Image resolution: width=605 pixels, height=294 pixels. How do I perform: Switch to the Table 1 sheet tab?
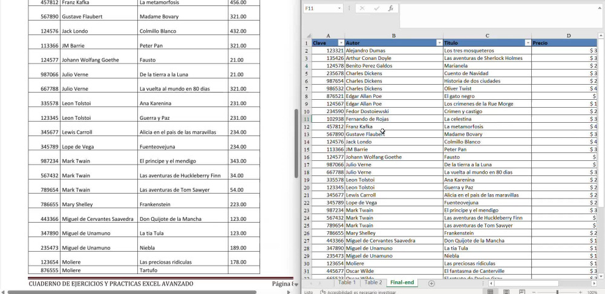(347, 283)
